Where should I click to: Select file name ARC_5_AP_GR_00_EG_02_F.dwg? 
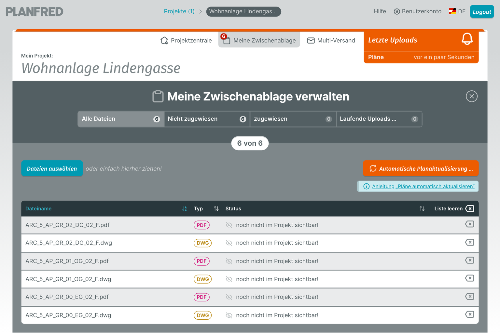click(x=68, y=315)
